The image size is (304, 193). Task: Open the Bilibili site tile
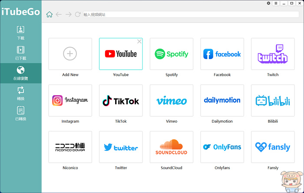pos(273,100)
